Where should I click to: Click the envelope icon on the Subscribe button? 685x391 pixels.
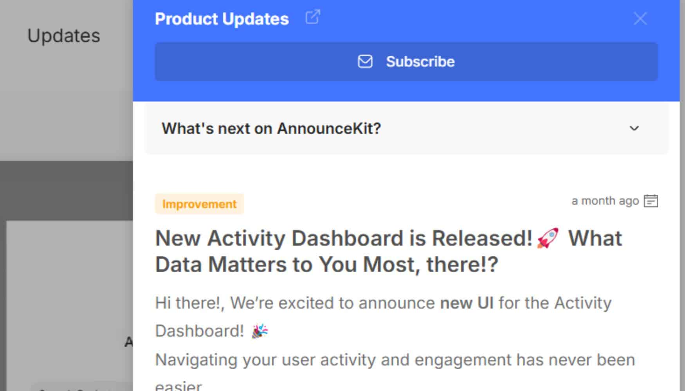point(364,61)
